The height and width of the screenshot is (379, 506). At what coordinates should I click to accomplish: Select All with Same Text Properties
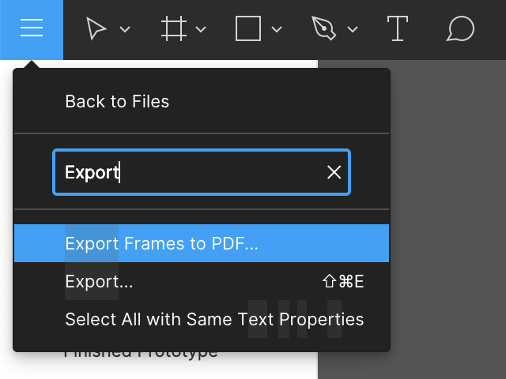coord(213,319)
